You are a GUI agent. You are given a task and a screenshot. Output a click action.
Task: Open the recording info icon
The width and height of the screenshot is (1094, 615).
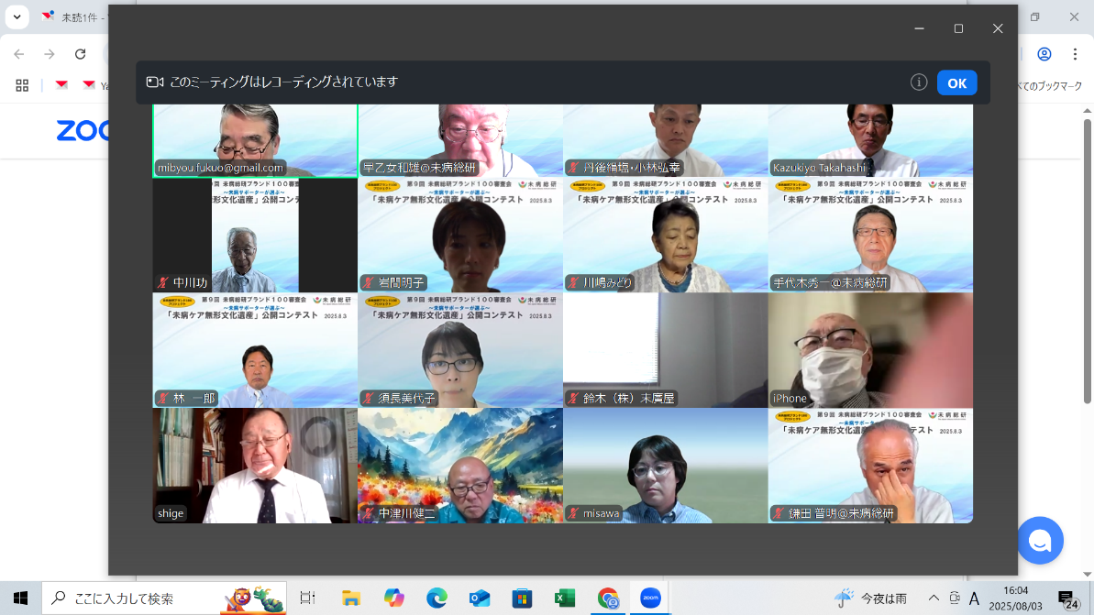pos(918,82)
